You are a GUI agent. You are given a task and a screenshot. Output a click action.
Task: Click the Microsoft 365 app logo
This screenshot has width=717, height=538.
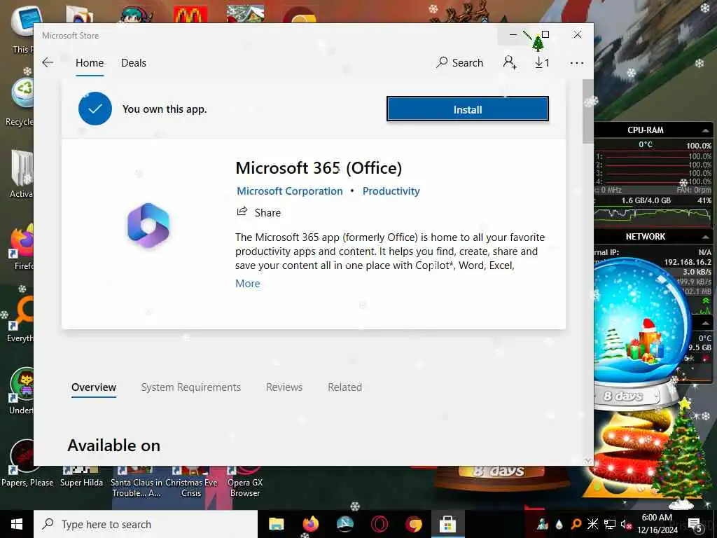tap(148, 225)
